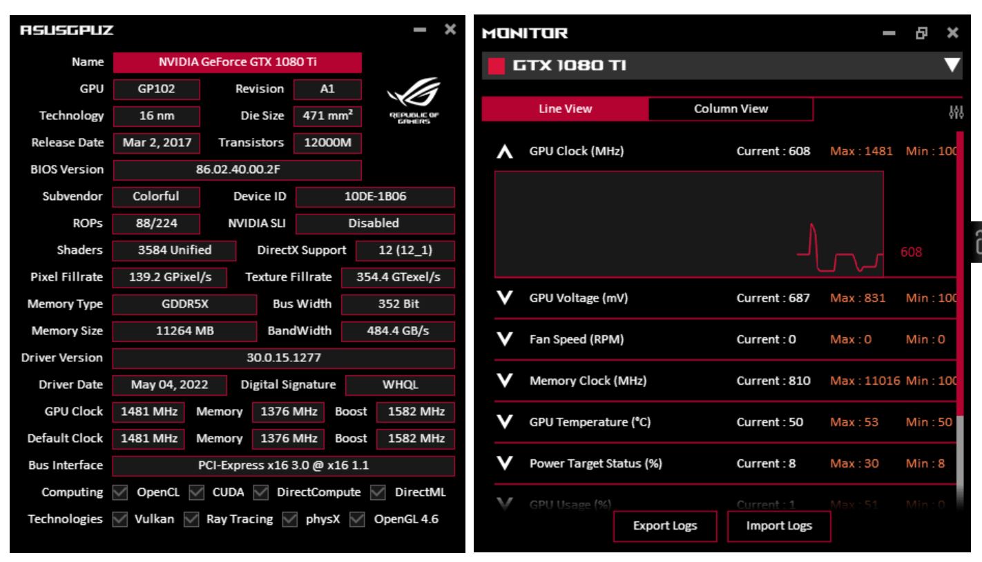Toggle the DirectCompute checkbox
Image resolution: width=982 pixels, height=562 pixels.
(261, 492)
